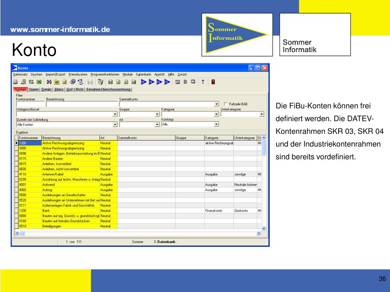Image resolution: width=390 pixels, height=292 pixels.
Task: Open the Unterkategorie dropdown
Action: click(x=262, y=114)
